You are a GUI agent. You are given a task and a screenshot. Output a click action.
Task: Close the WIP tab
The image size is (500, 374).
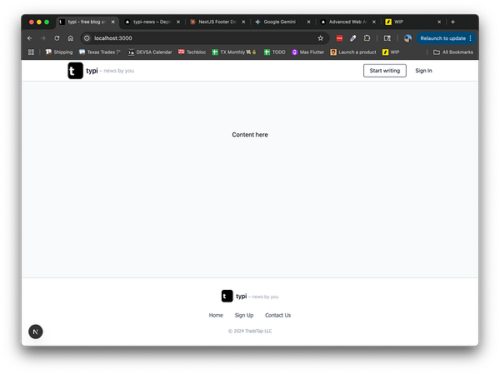tap(439, 22)
